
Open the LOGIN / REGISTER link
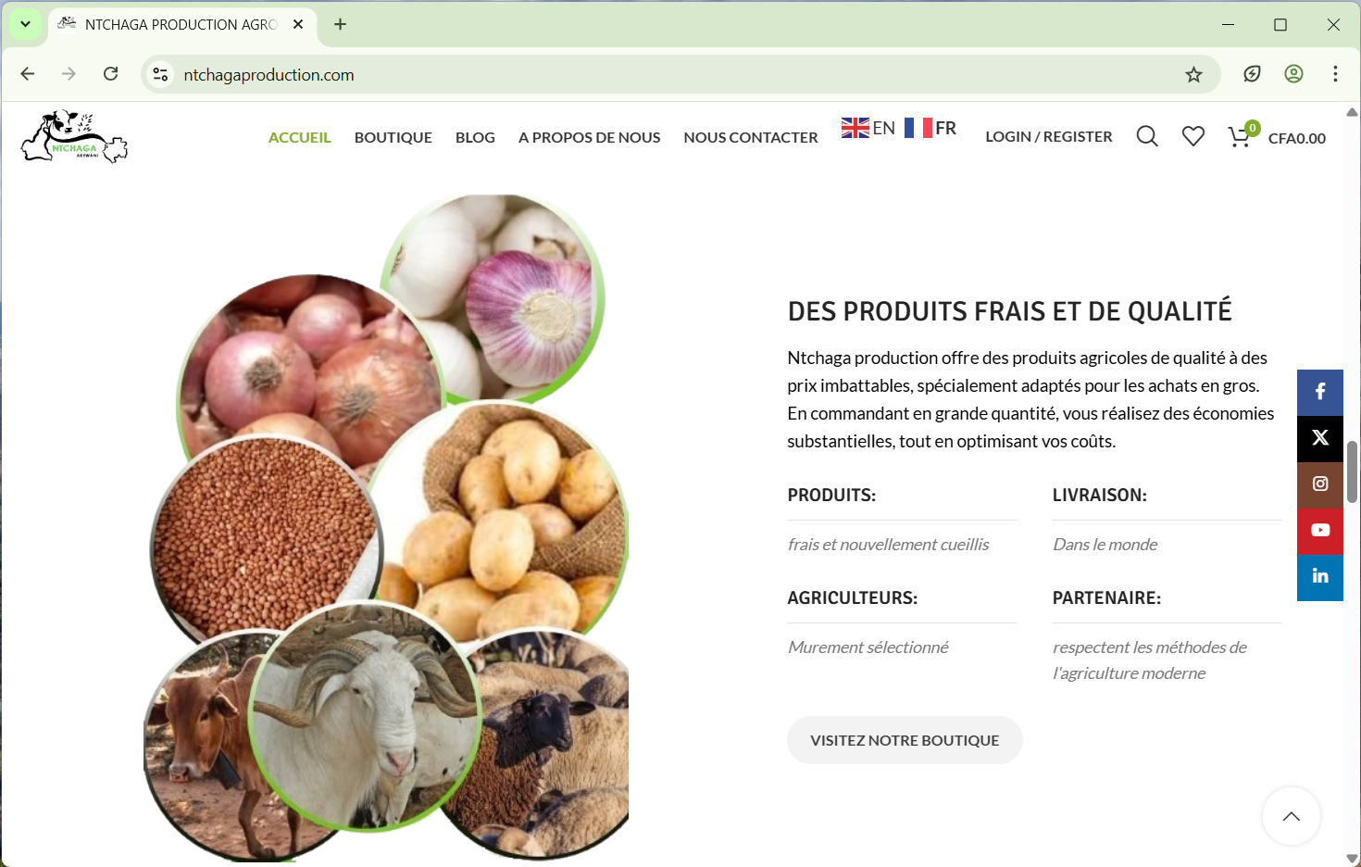tap(1049, 136)
